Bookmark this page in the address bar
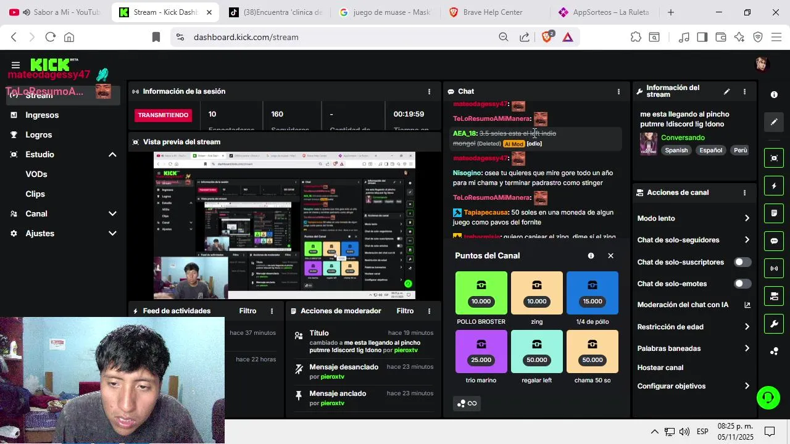Viewport: 790px width, 444px height. 156,37
